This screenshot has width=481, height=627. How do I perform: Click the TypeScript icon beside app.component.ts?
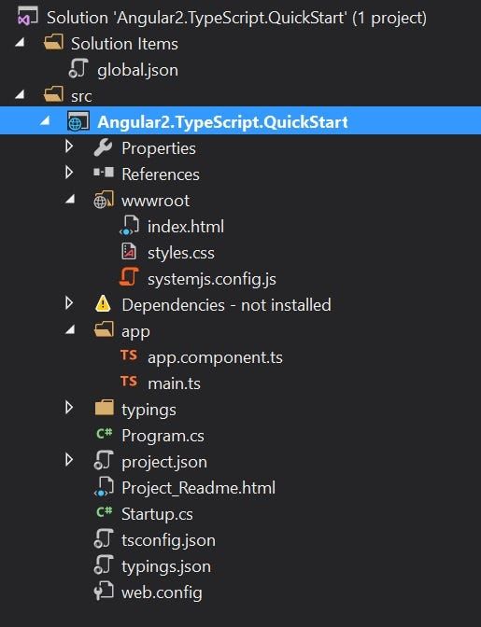[x=129, y=355]
